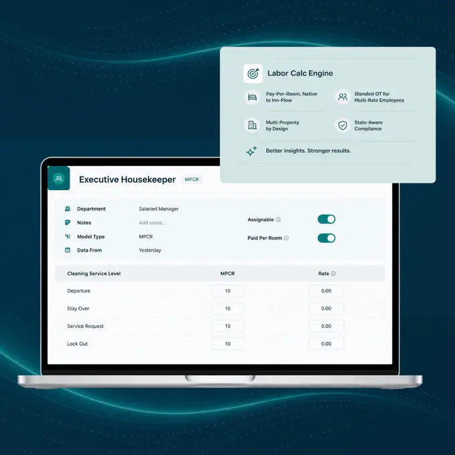The width and height of the screenshot is (455, 455).
Task: Click the Labor Calc Engine heading
Action: 300,73
